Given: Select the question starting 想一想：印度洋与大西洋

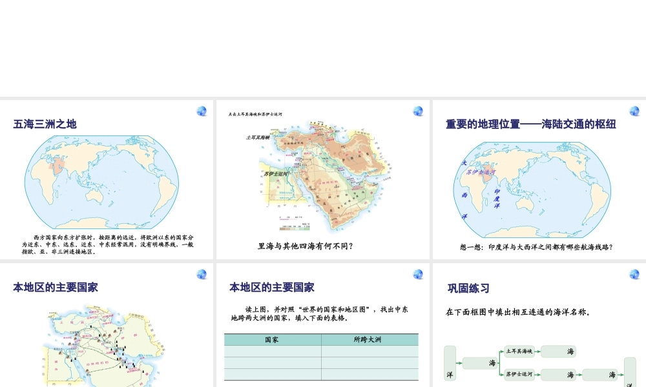Looking at the screenshot, I should [x=536, y=247].
